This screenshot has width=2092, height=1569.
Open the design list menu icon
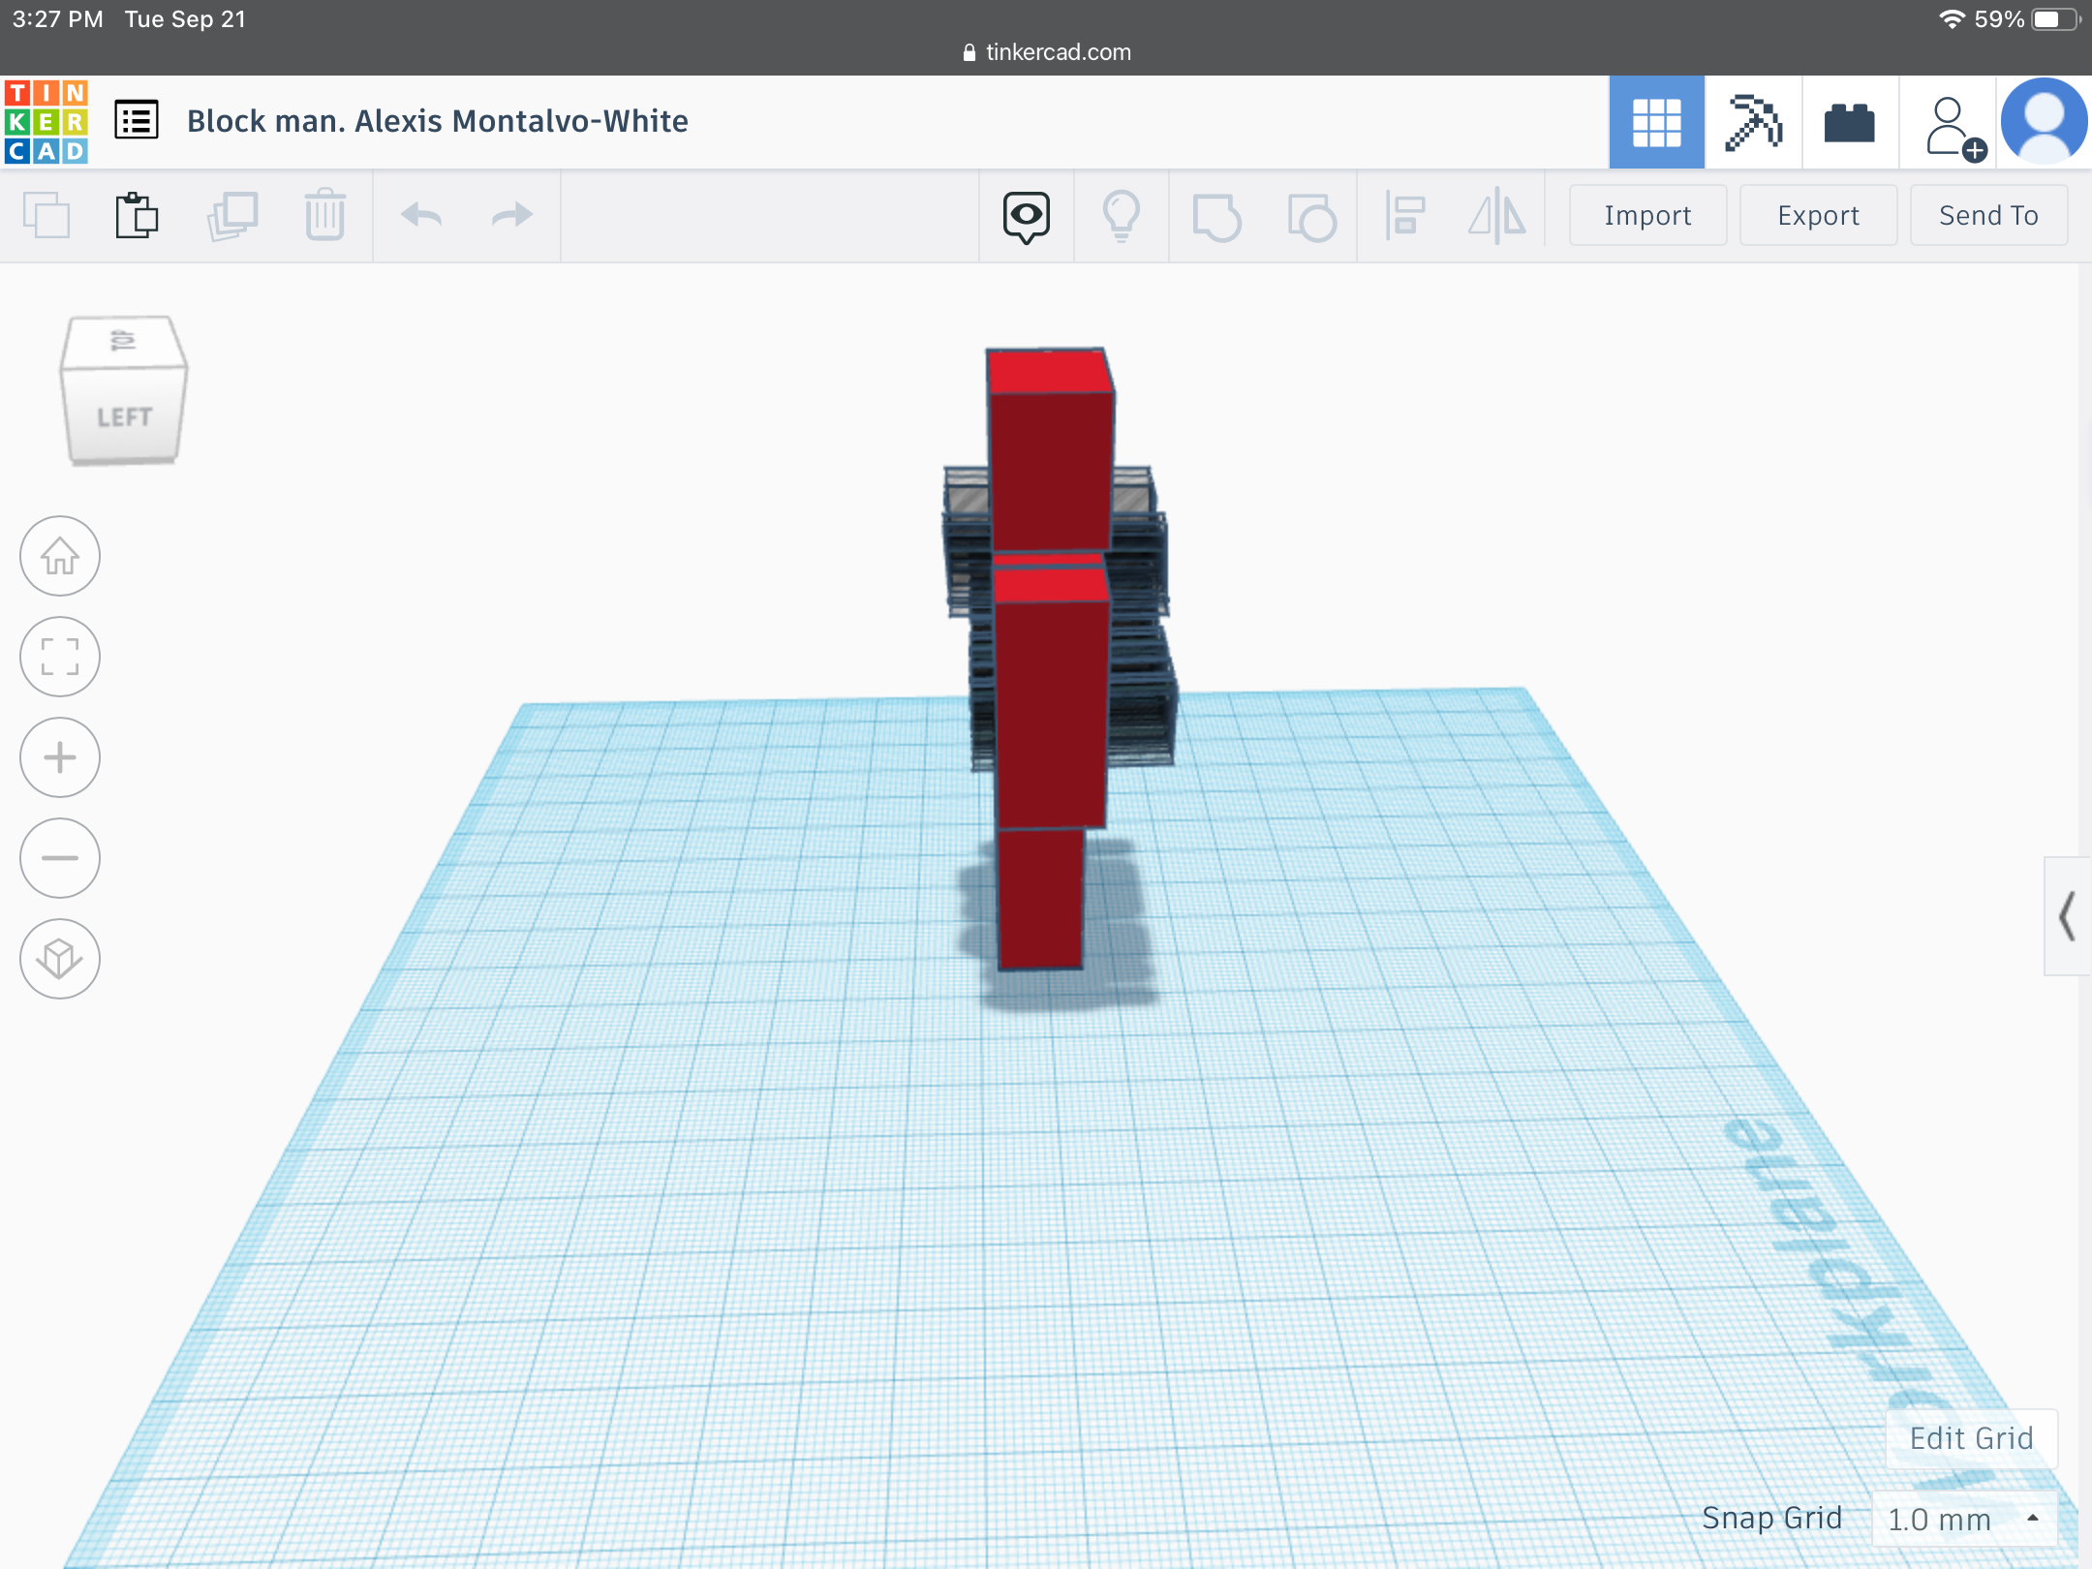click(x=137, y=121)
